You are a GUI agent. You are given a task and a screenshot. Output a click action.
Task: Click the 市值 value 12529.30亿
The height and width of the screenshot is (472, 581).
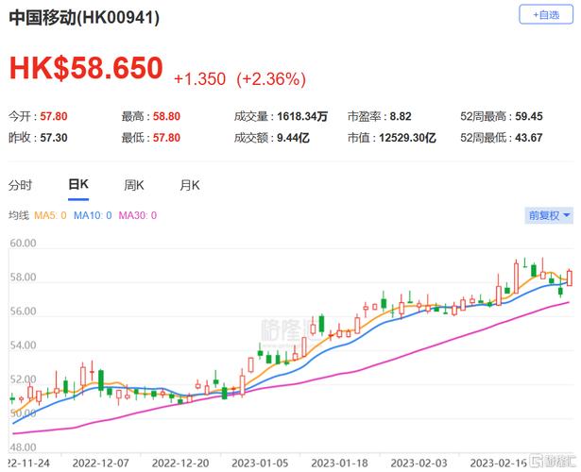(407, 138)
